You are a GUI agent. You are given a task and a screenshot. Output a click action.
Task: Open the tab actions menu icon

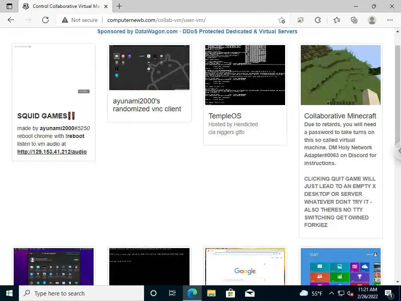[x=9, y=6]
